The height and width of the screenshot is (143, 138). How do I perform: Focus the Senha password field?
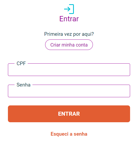(x=69, y=91)
